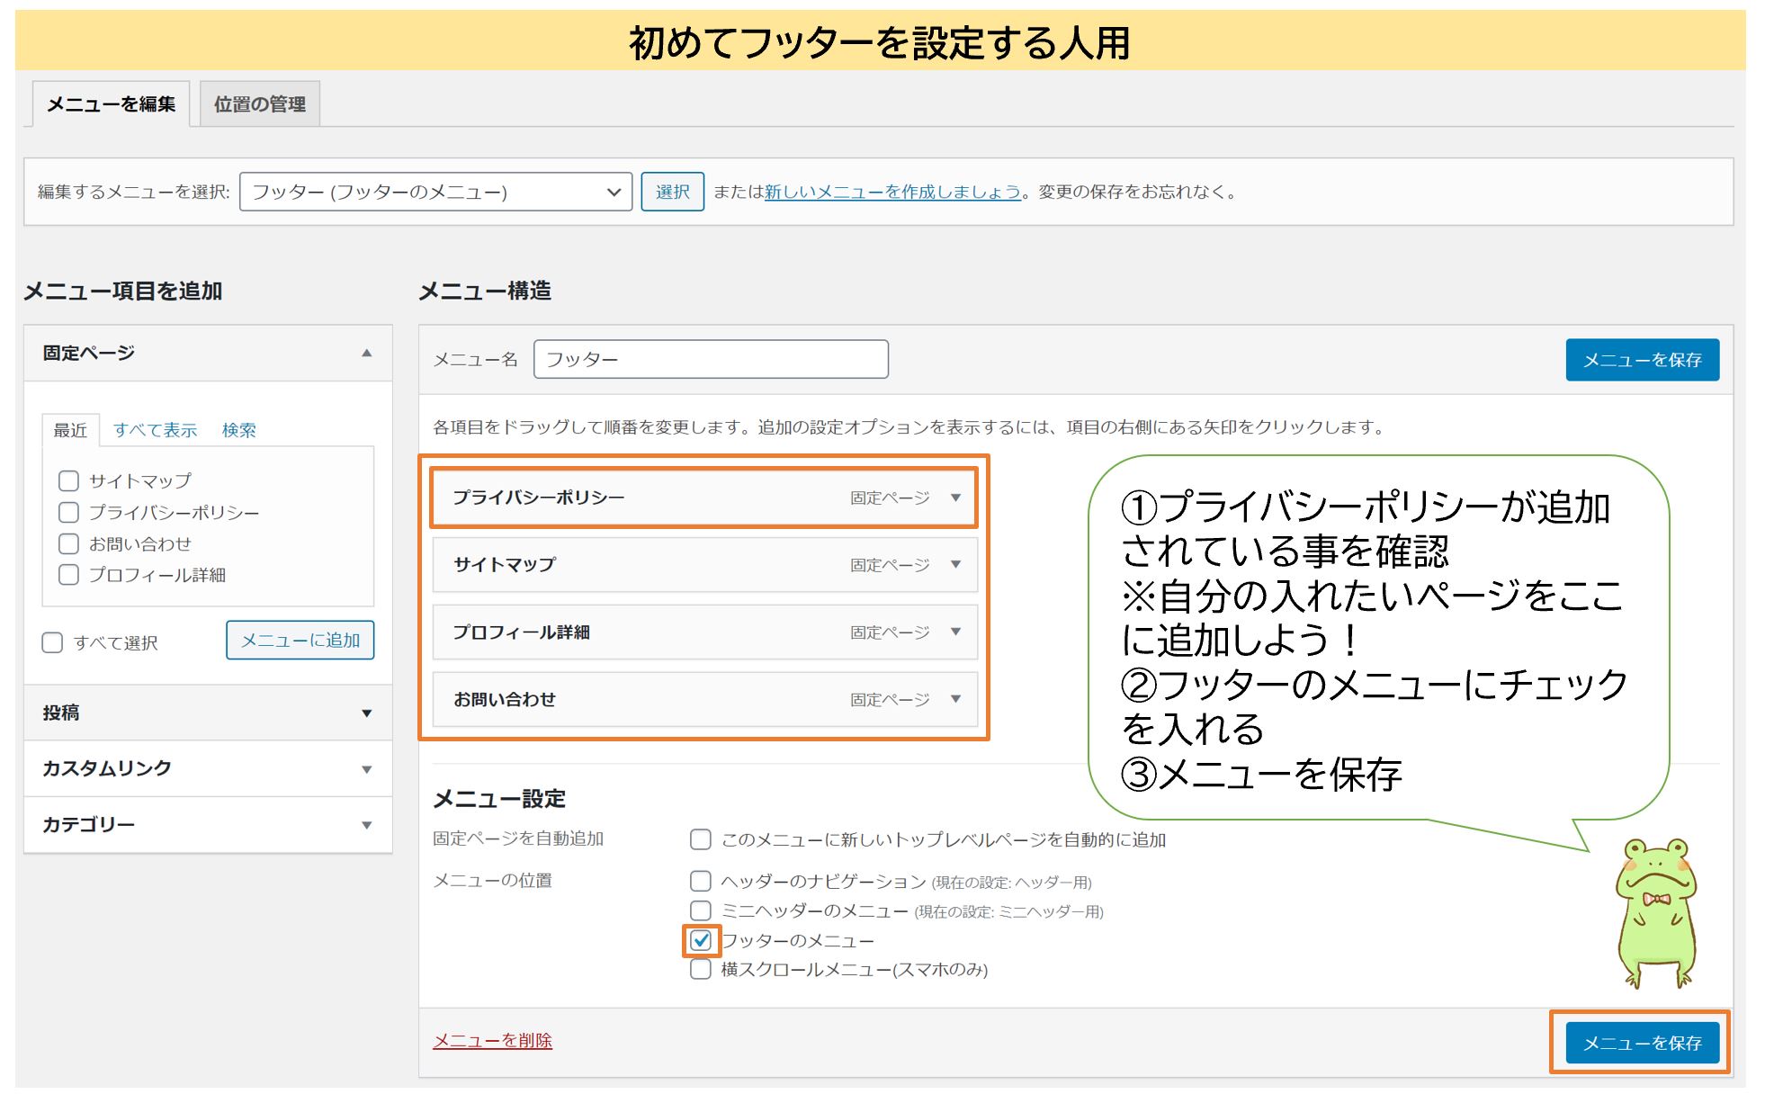Expand settings for the お問い合わせ menu item
Screen dimensions: 1765x1103
click(954, 700)
